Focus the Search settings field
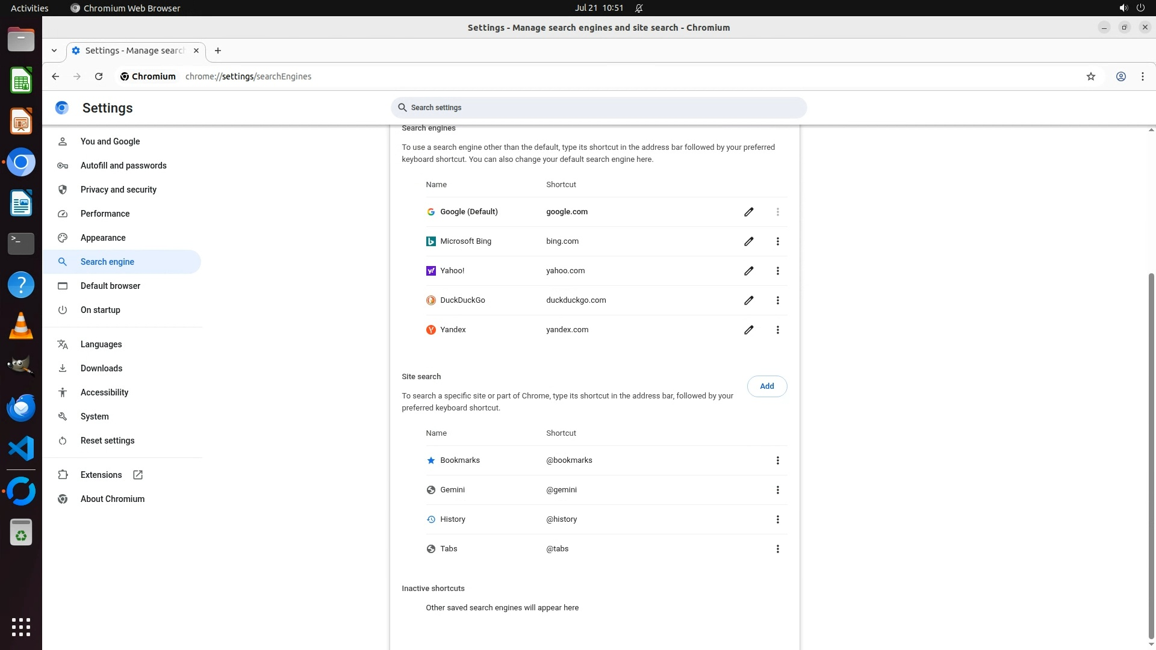This screenshot has width=1156, height=650. (x=598, y=108)
